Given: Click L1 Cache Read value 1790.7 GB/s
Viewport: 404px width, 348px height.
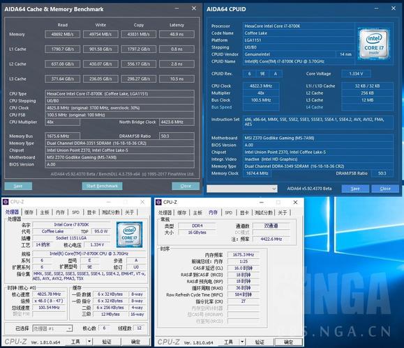Looking at the screenshot, I should click(62, 49).
